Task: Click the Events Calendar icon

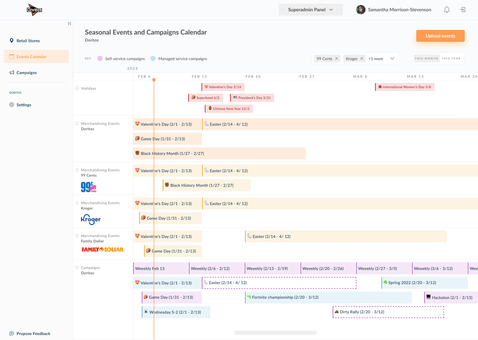Action: coord(12,56)
